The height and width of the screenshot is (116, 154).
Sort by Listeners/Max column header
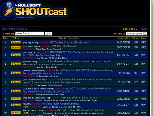coord(124,38)
